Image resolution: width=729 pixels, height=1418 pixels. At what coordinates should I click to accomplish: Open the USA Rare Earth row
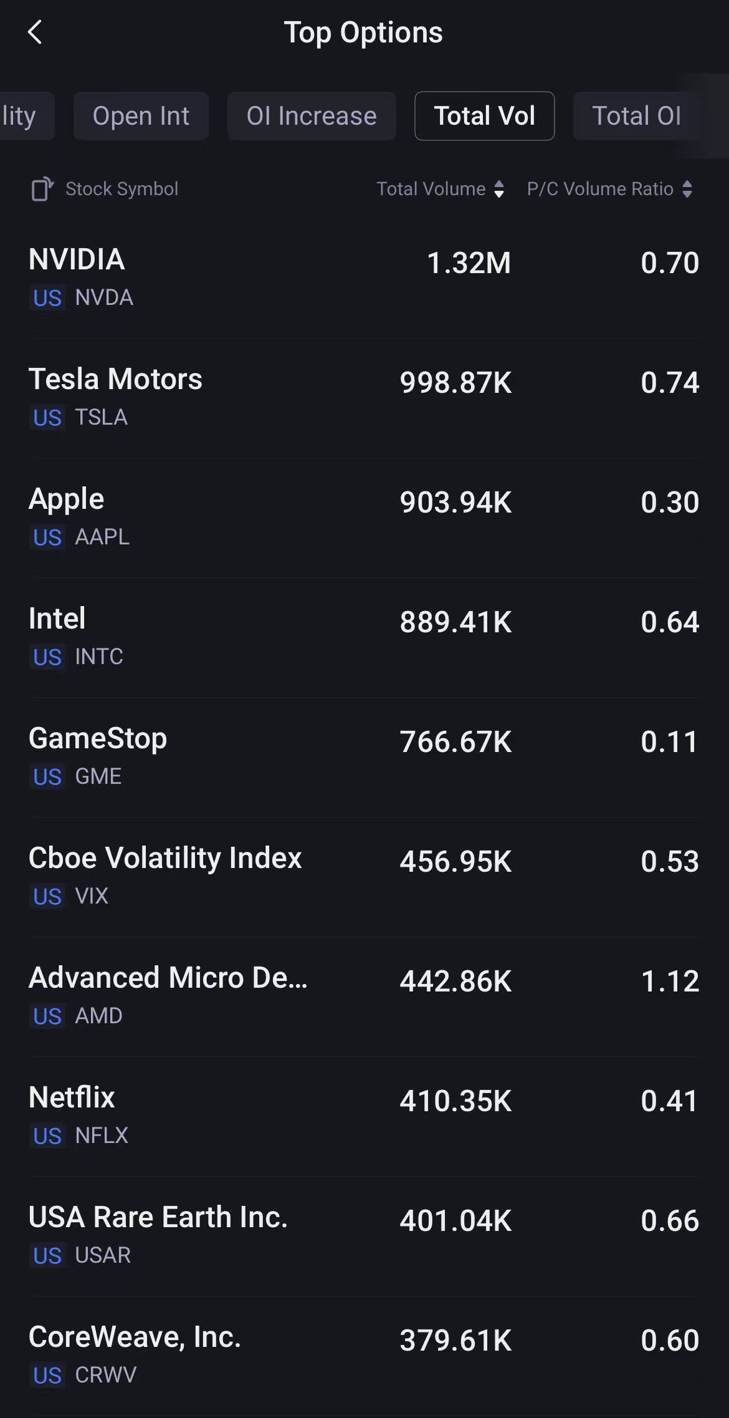point(363,1235)
